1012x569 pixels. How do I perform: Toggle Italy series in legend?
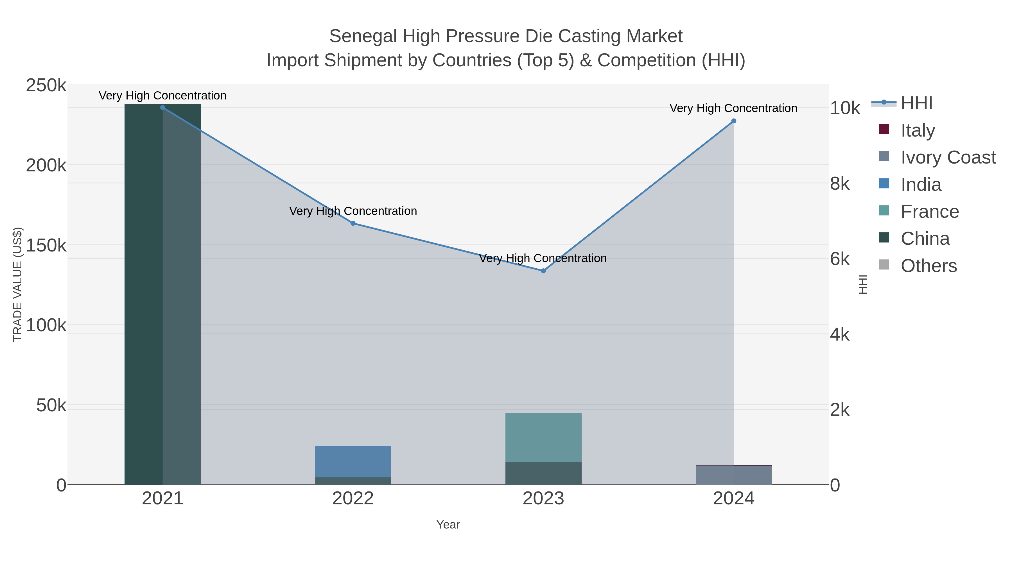click(907, 130)
